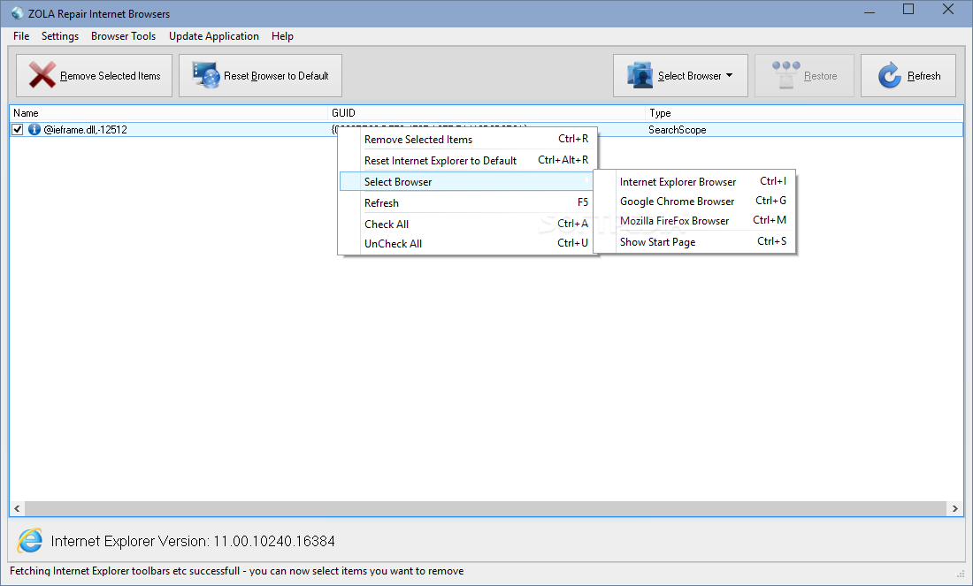The width and height of the screenshot is (973, 586).
Task: Uncheck the @ieframe.dll,-12512 row checkbox
Action: 18,130
